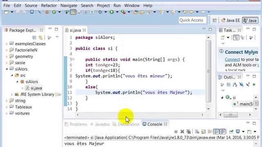The width and height of the screenshot is (262, 147).
Task: Close the si.java editor tab
Action: pyautogui.click(x=84, y=30)
